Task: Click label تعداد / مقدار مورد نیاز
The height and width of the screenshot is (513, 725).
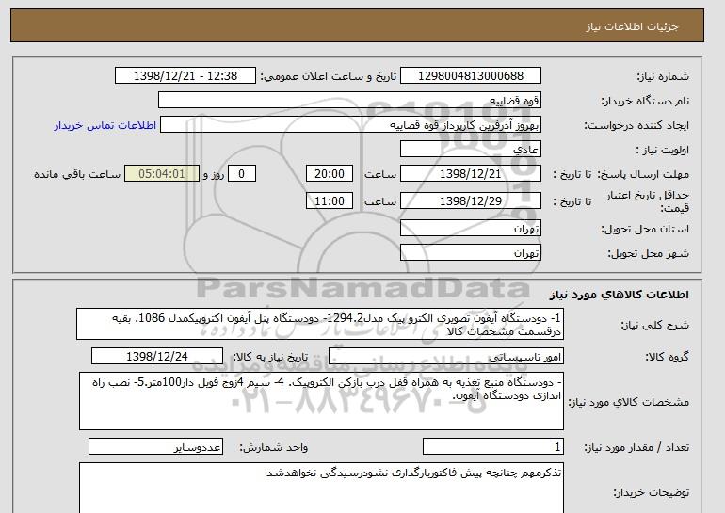Action: (636, 447)
